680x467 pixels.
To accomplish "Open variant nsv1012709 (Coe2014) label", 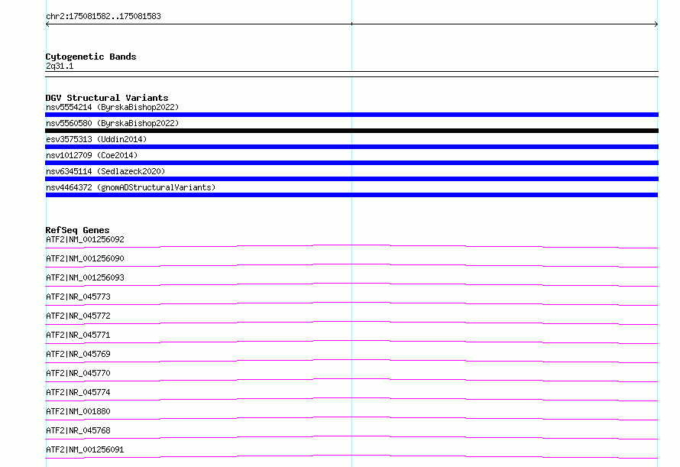I will [x=92, y=155].
